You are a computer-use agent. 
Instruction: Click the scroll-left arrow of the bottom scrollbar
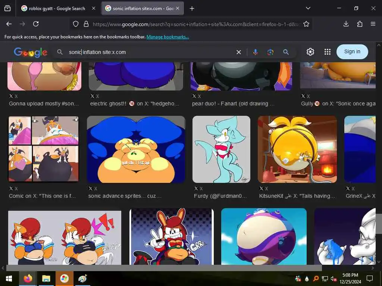pos(3,268)
